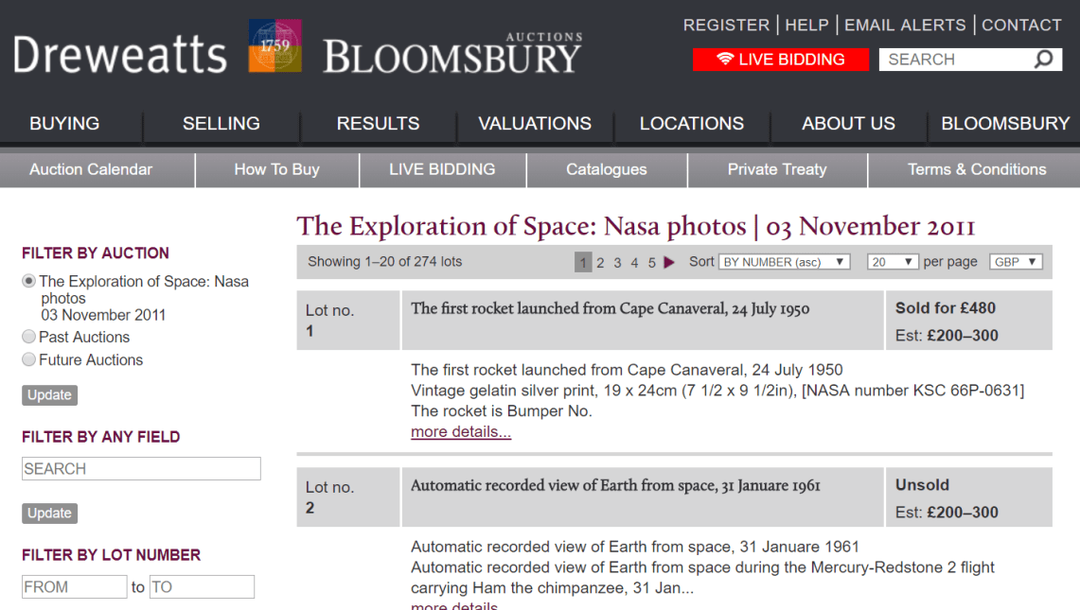Click the REGISTER link

[x=726, y=25]
